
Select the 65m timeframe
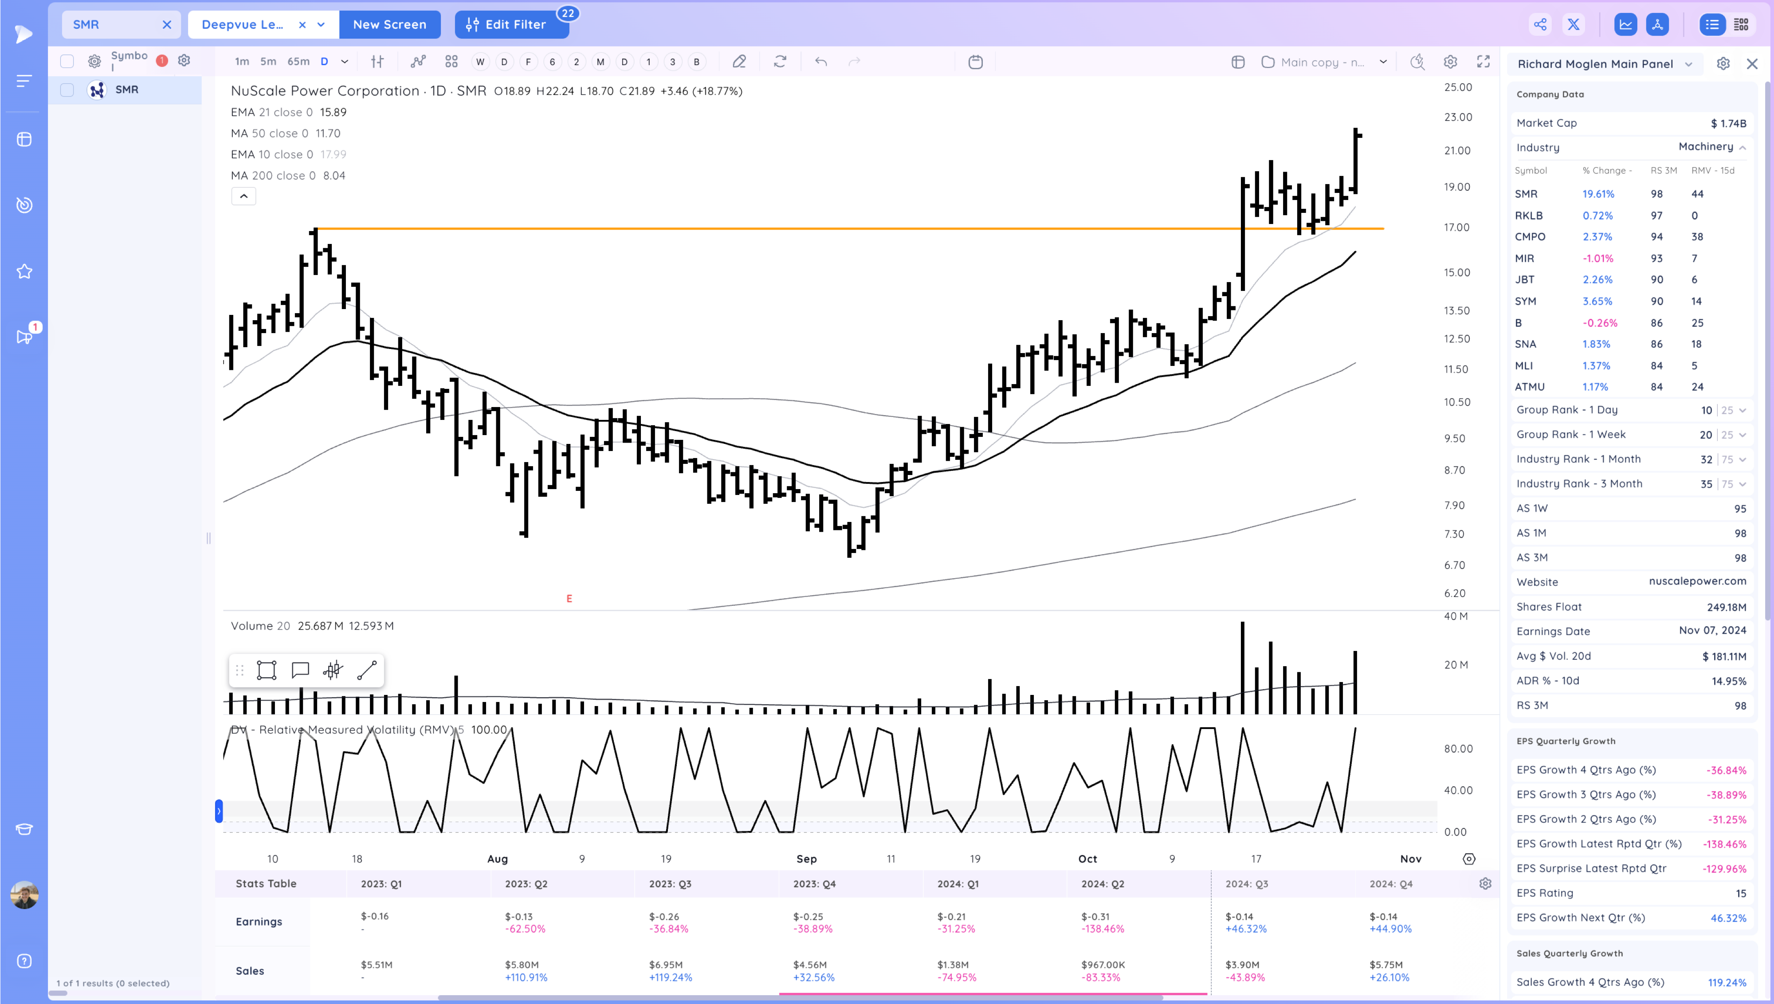(298, 62)
